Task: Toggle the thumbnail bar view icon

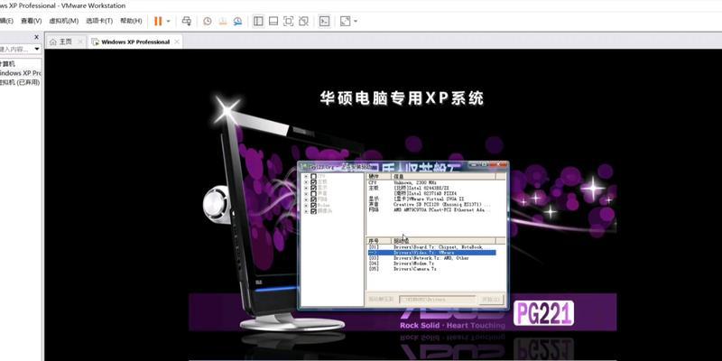Action: coord(273,21)
